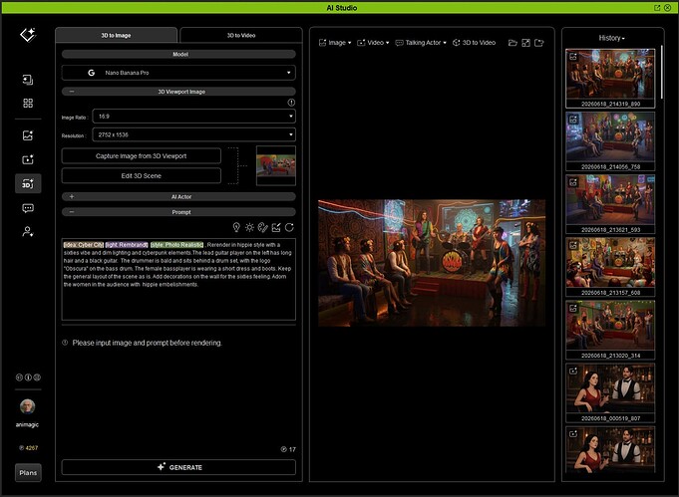Select history thumbnail 20260618_000519_807

point(610,393)
